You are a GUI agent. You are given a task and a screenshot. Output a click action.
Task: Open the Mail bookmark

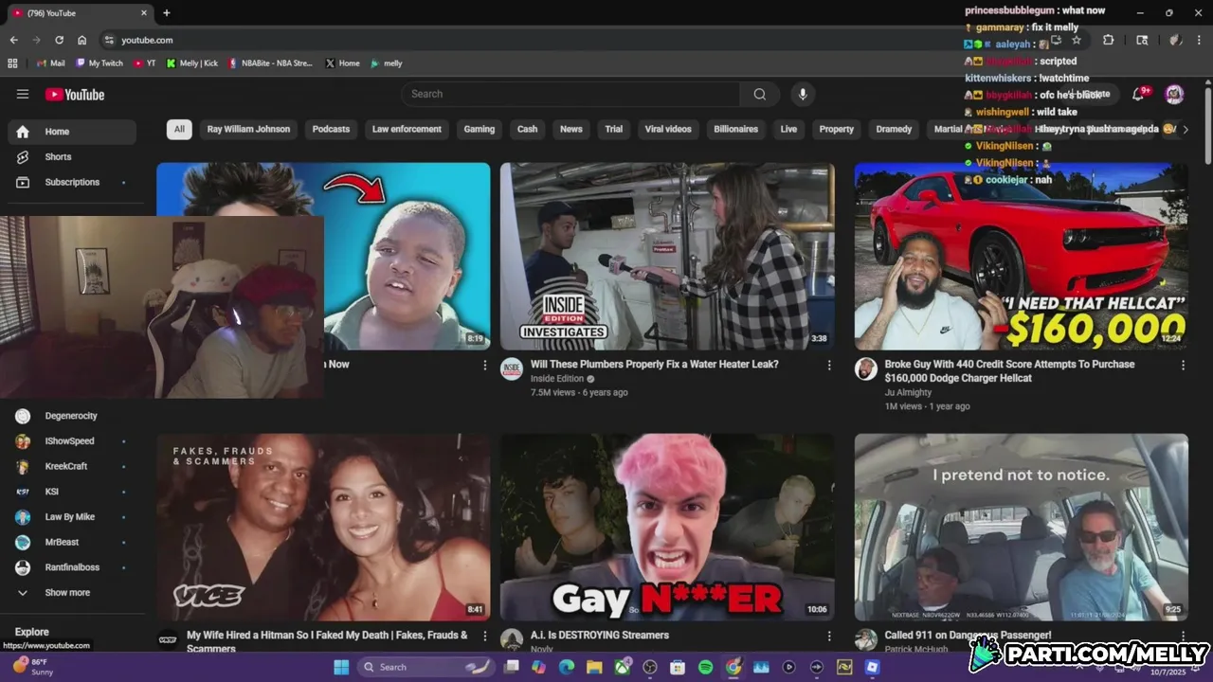(50, 63)
